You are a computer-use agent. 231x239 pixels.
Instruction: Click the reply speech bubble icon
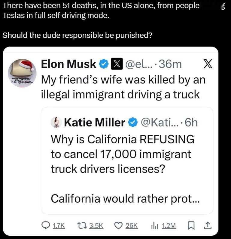click(45, 225)
